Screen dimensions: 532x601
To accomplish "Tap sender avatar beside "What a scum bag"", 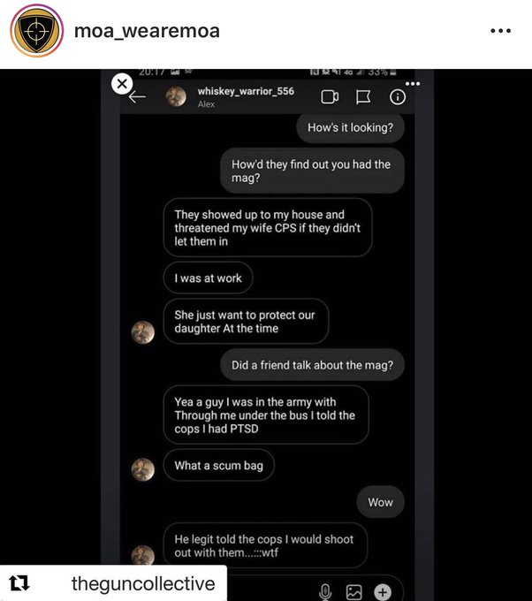I will (x=143, y=469).
